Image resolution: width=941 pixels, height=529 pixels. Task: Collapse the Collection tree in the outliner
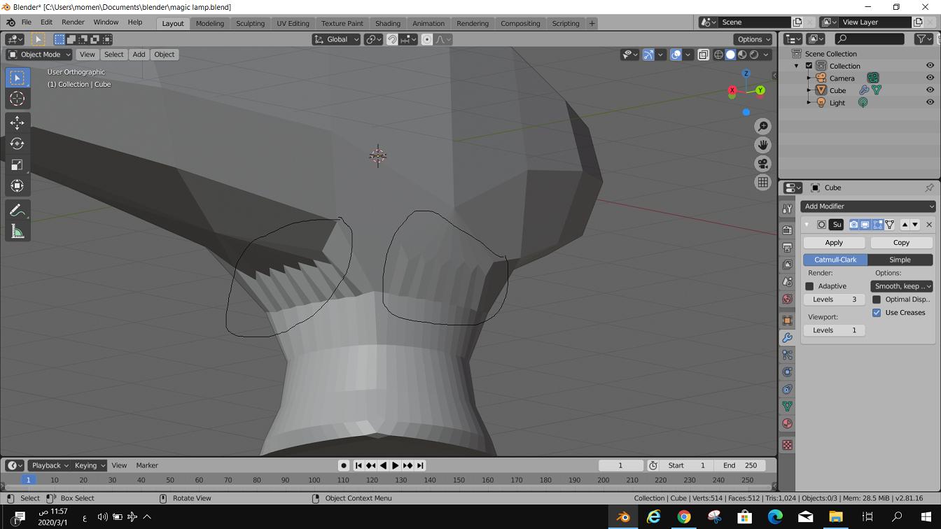[796, 66]
